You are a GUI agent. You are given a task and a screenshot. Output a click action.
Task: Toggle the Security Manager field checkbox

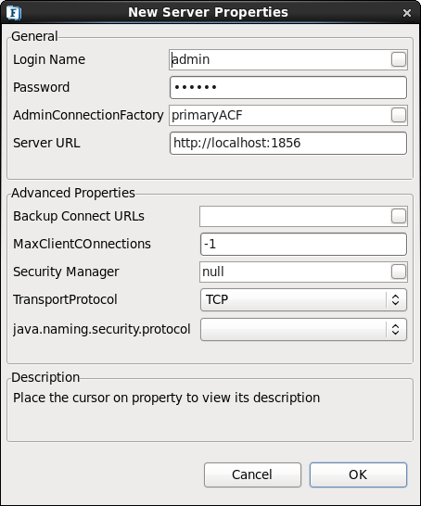pos(399,272)
